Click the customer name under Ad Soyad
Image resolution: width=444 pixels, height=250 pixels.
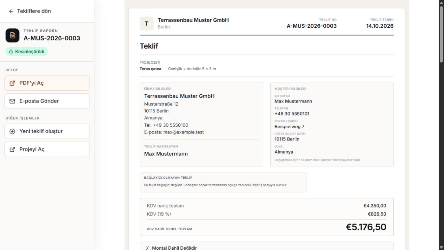click(x=293, y=101)
